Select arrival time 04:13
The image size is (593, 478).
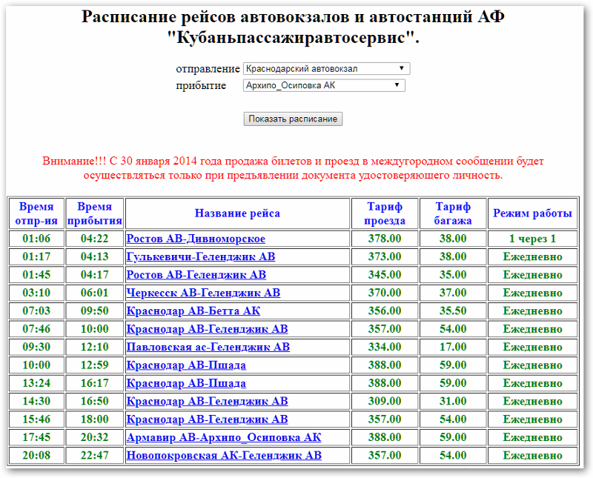[x=95, y=256]
